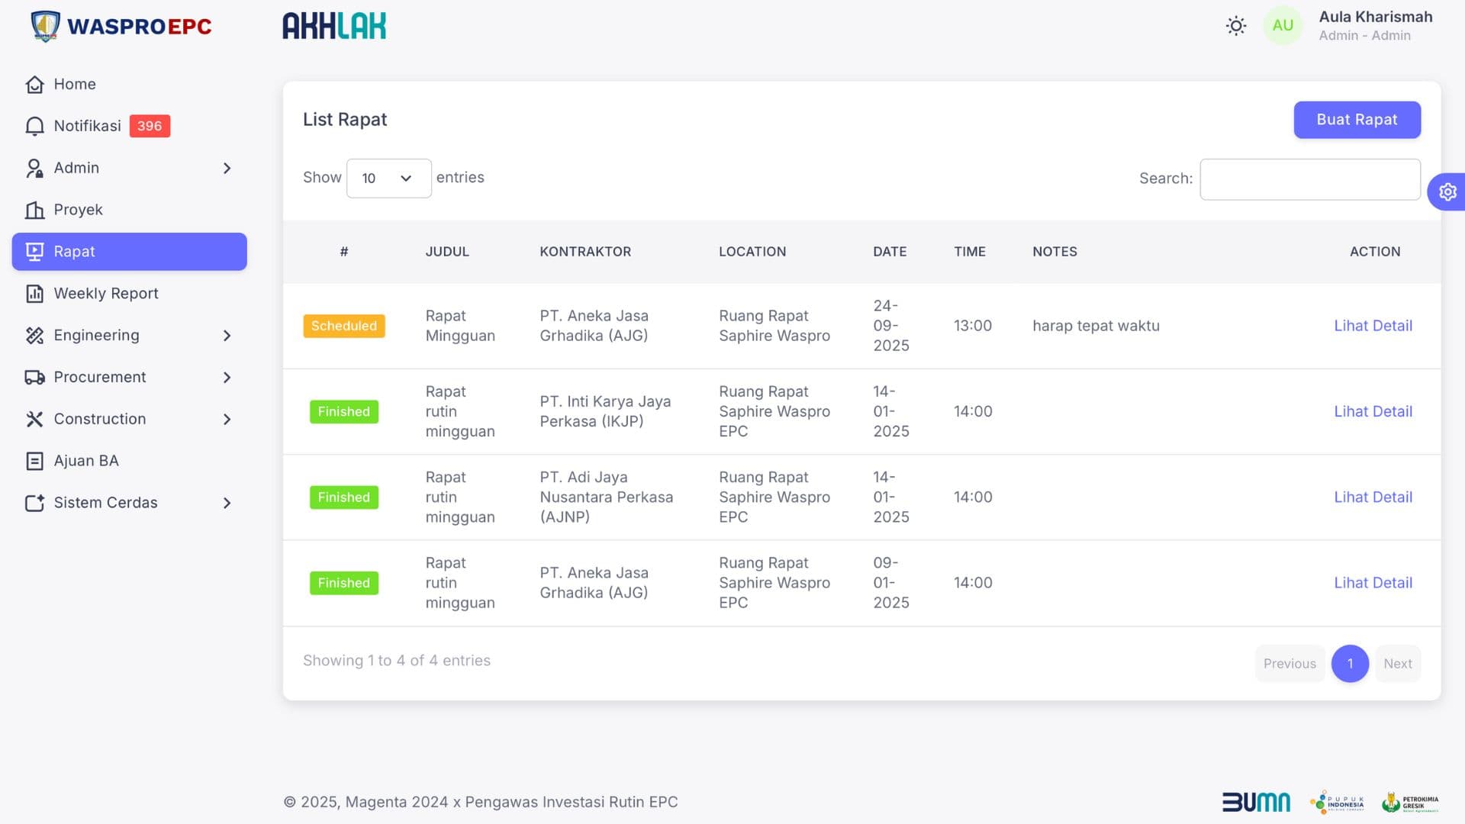Open the floating settings gear icon
1465x824 pixels.
tap(1447, 192)
